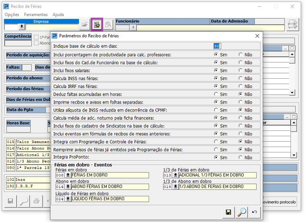
Task: Click the printer icon in main window
Action: click(36, 201)
